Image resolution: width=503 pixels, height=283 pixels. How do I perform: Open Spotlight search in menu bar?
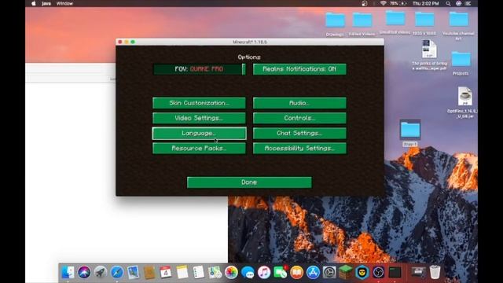(448, 3)
